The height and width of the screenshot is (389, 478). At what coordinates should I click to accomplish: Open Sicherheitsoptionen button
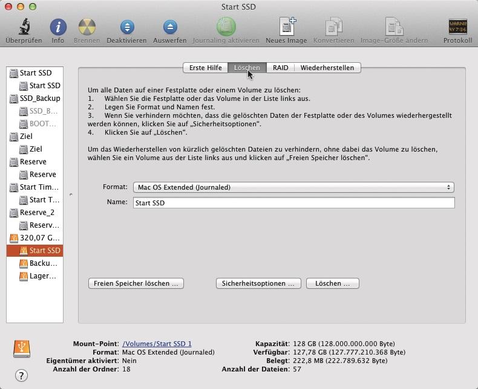258,283
